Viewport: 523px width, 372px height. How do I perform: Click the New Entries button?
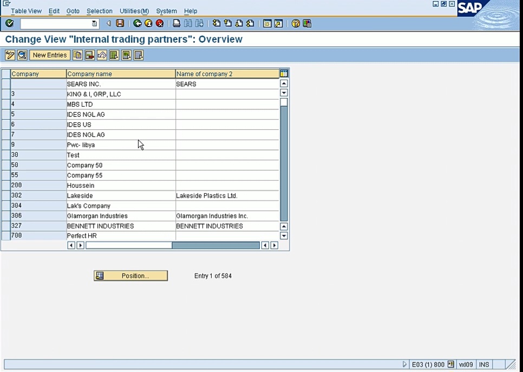[x=50, y=55]
